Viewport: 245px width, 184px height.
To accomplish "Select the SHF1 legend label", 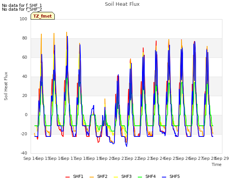I will point(78,176).
